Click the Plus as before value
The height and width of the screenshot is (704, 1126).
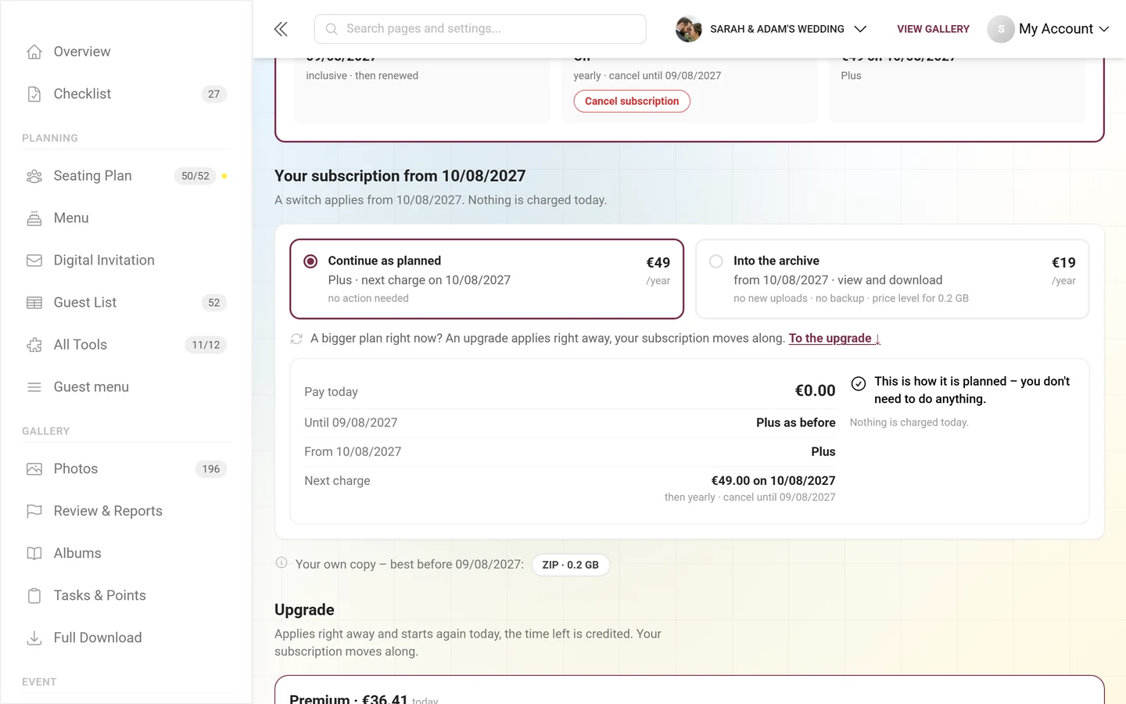click(796, 422)
